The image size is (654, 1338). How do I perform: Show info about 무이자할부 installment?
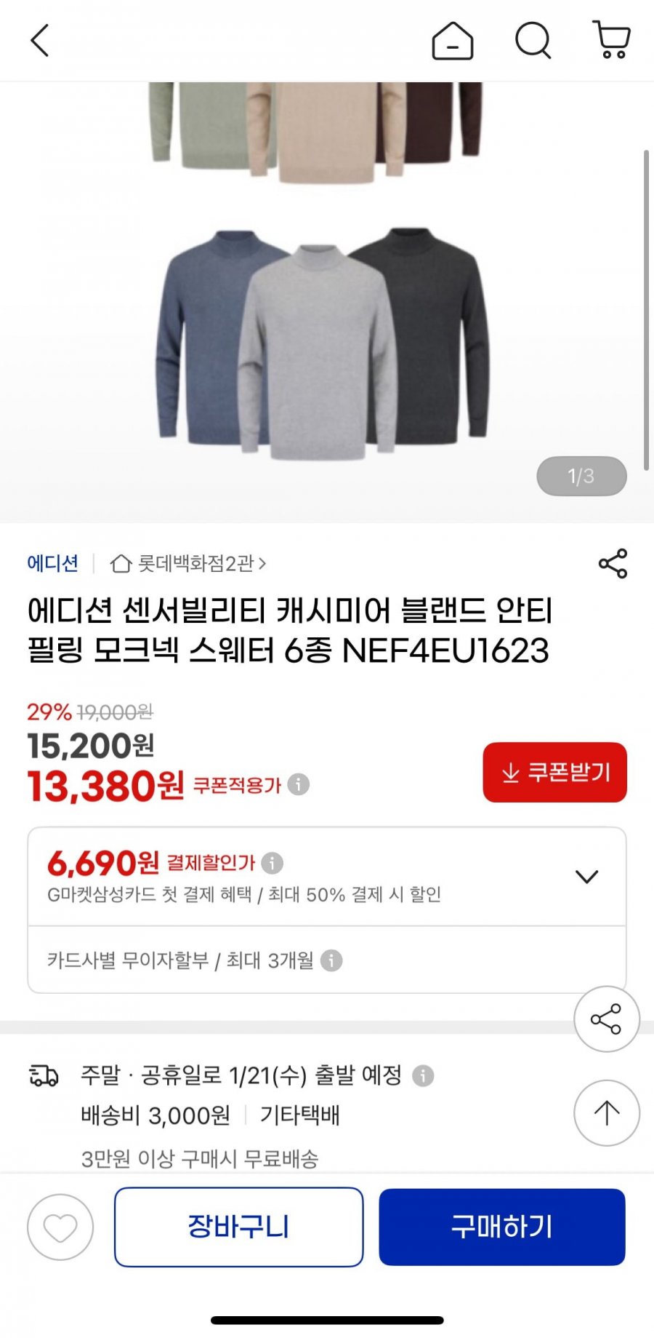(x=331, y=960)
